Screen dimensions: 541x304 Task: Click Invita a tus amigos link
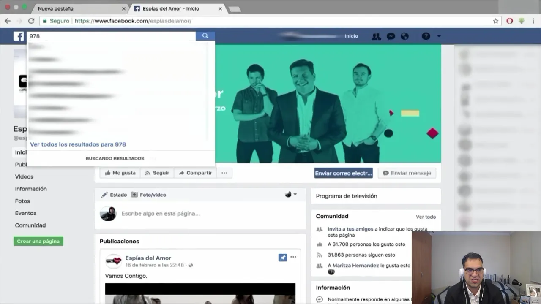[377, 232]
